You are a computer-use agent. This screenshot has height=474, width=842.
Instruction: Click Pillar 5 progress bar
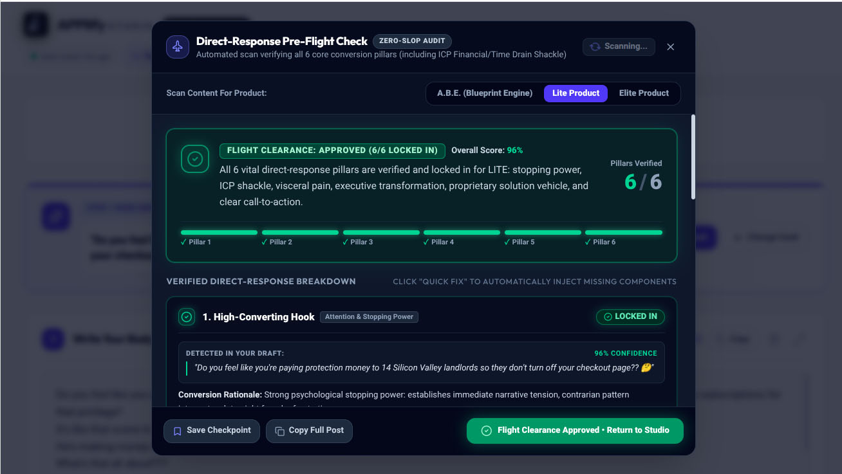(543, 232)
